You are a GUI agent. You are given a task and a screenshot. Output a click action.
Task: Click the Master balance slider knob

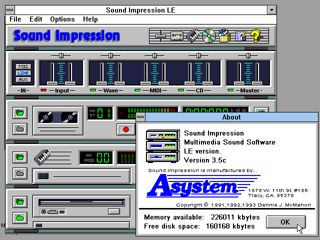[248, 55]
